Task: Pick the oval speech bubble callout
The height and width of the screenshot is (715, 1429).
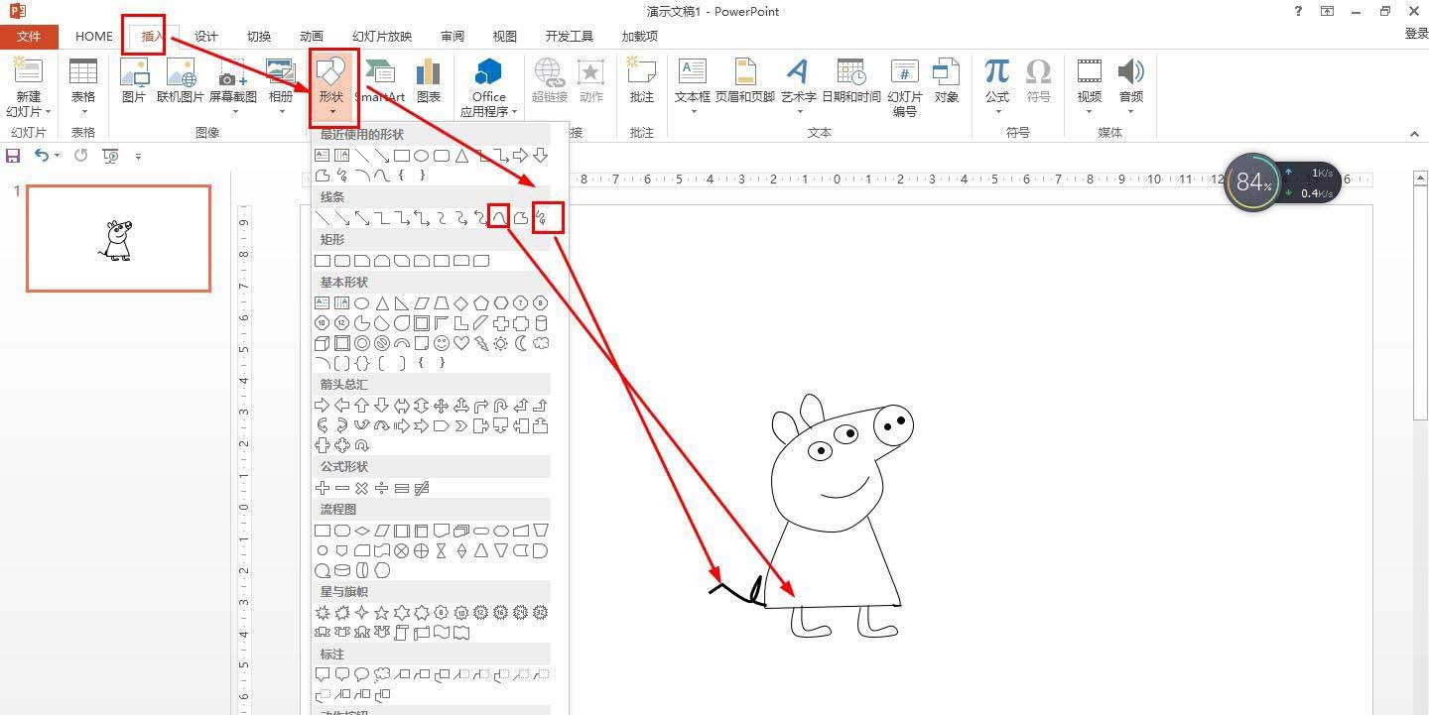Action: (362, 674)
